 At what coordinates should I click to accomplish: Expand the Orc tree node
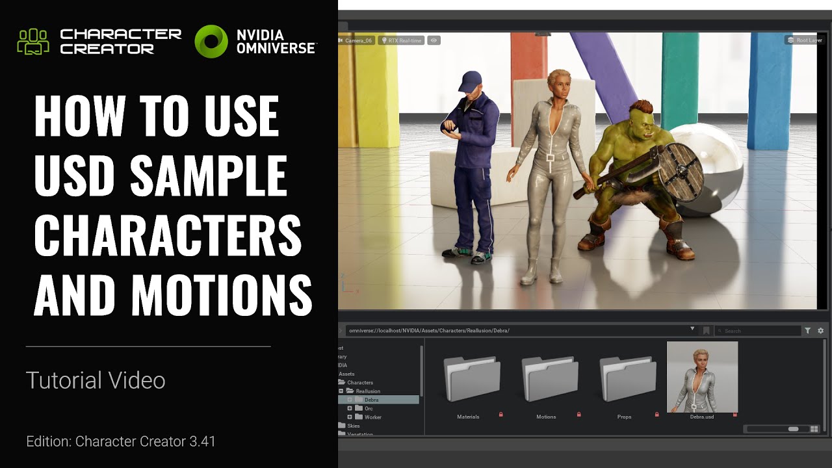pos(350,408)
